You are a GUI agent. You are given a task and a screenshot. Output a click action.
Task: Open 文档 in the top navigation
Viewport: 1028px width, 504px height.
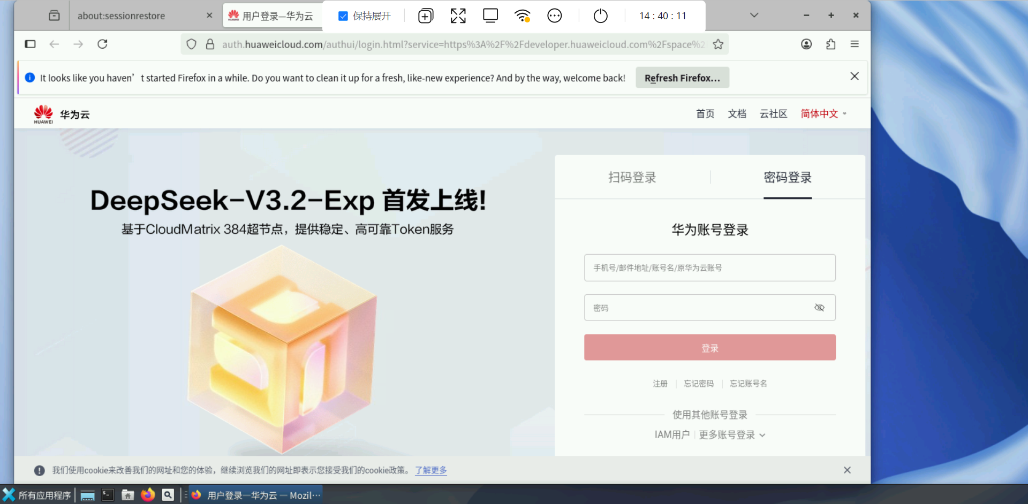coord(737,113)
